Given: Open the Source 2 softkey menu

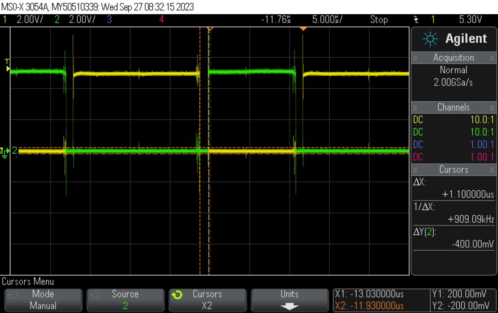Looking at the screenshot, I should point(125,300).
